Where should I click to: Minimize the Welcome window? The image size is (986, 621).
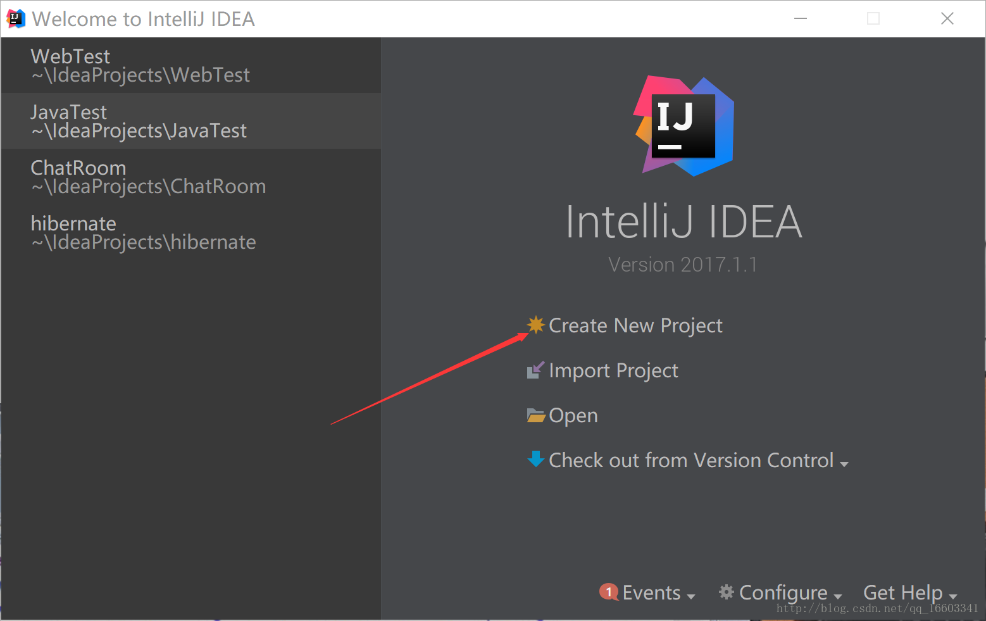click(x=801, y=19)
